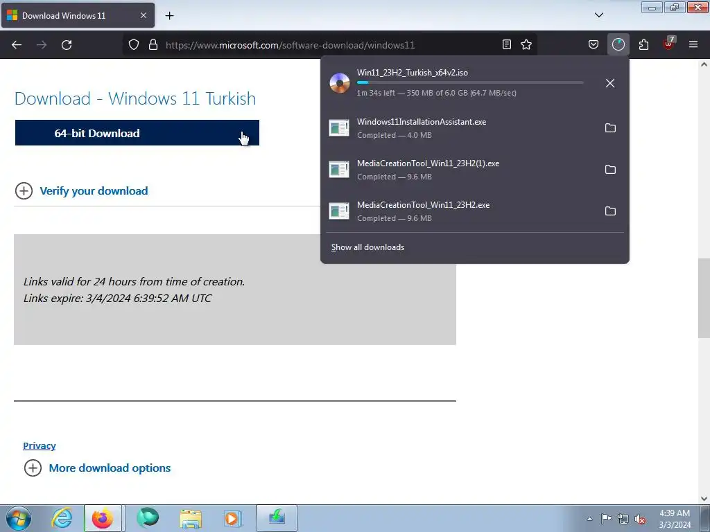Open the extensions puzzle icon
710x532 pixels.
[x=643, y=44]
